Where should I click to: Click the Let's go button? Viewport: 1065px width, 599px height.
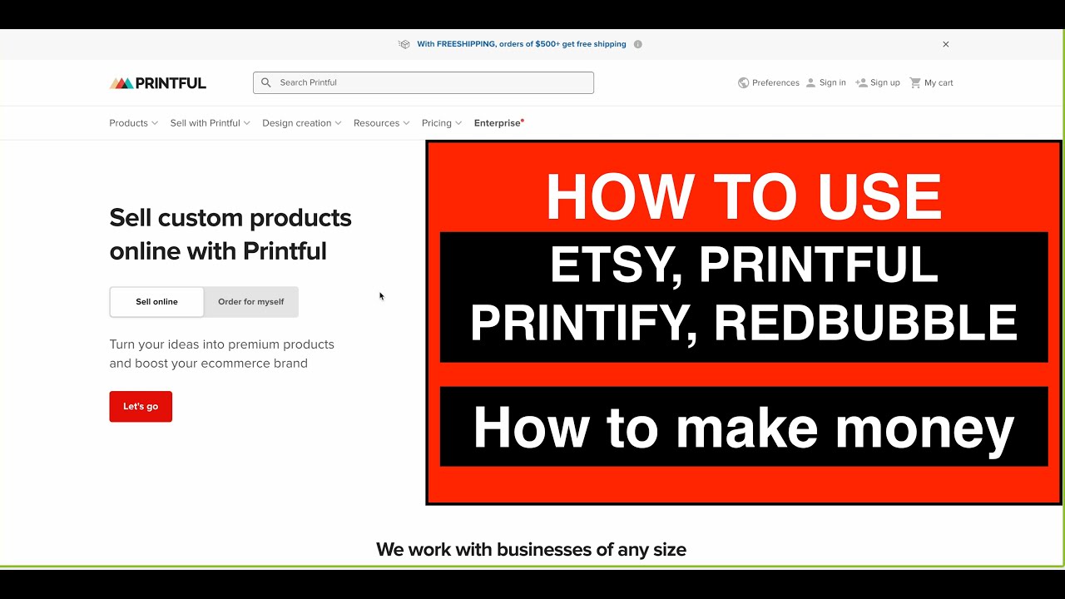pos(141,407)
